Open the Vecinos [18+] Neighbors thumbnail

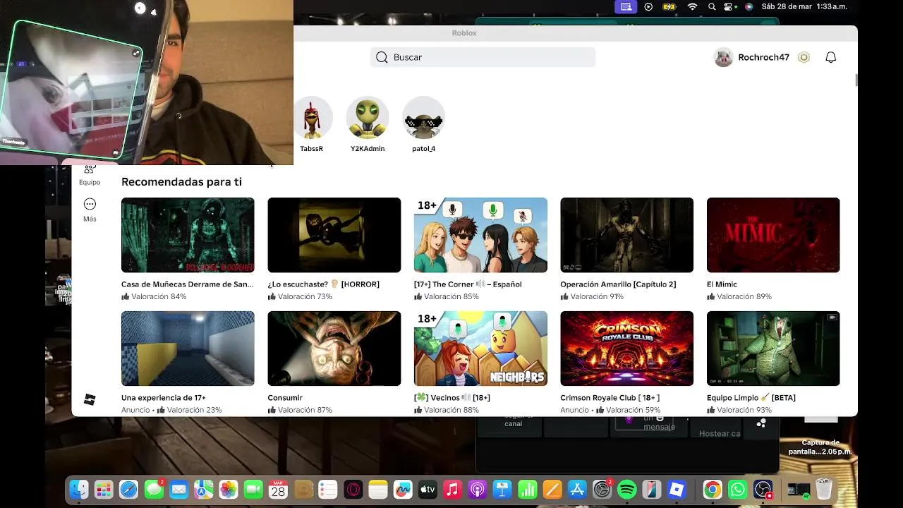[480, 349]
